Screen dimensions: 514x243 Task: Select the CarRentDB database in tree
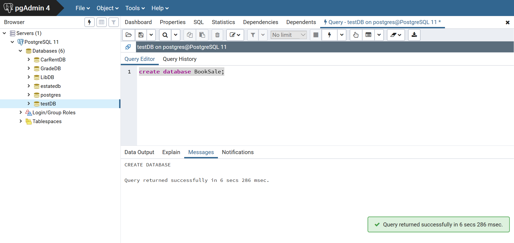point(53,60)
